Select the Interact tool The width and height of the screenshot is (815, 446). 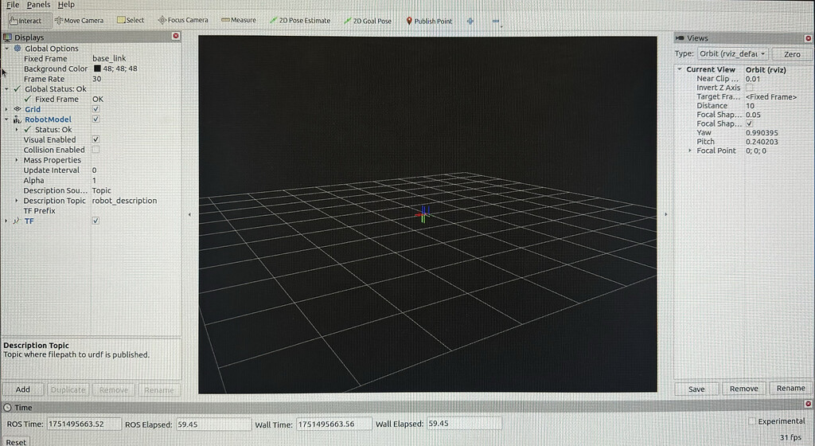[x=25, y=20]
